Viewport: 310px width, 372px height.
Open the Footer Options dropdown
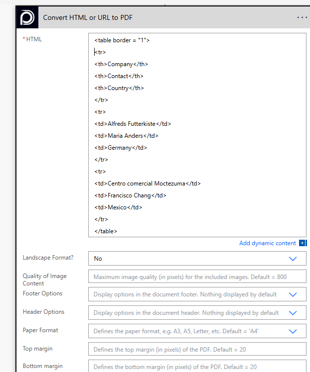point(293,294)
